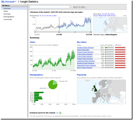Click the timeline range scrollbar thumb

[75, 32]
